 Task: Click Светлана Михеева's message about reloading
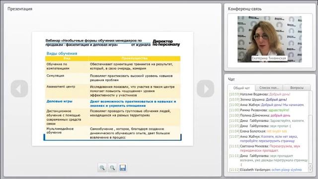(265, 148)
